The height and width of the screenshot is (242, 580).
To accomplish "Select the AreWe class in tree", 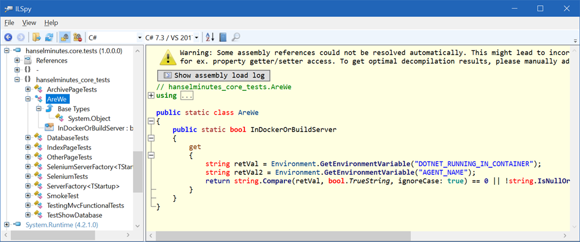I will pos(57,99).
